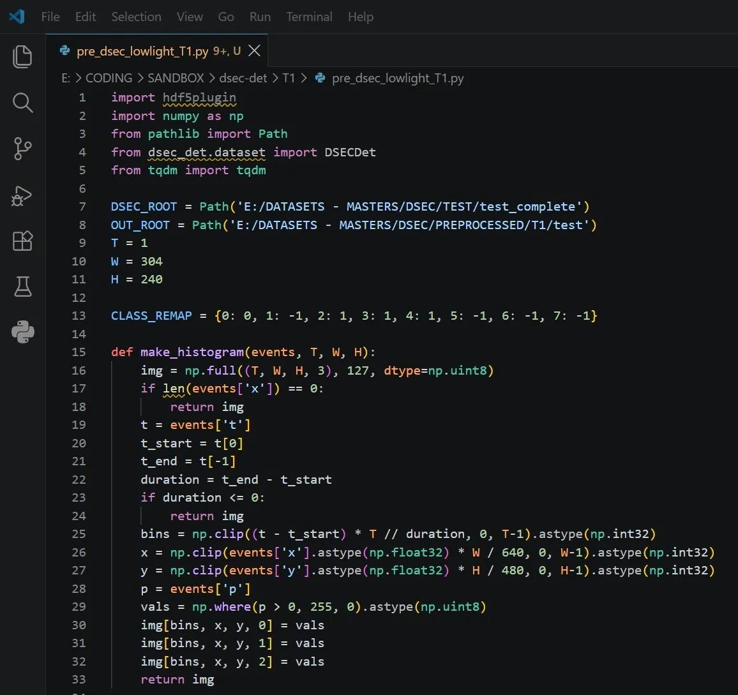Click the make_histogram function name
This screenshot has width=738, height=695.
pyautogui.click(x=192, y=352)
